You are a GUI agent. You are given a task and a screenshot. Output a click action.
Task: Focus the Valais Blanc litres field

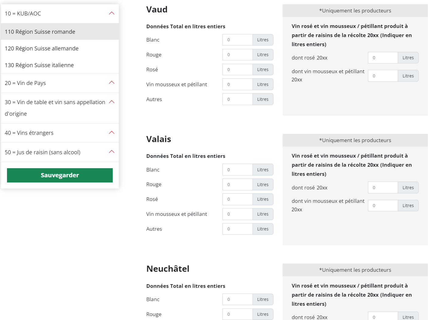pos(237,170)
